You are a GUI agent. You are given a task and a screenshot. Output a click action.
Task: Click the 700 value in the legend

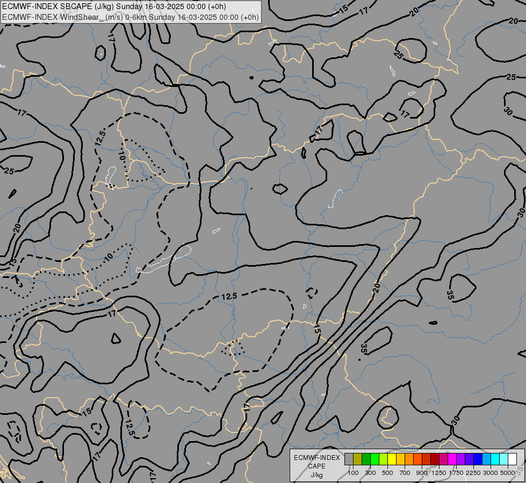pos(405,473)
